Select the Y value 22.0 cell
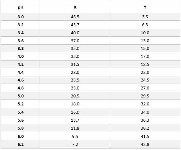The image size is (181, 150). pyautogui.click(x=145, y=72)
